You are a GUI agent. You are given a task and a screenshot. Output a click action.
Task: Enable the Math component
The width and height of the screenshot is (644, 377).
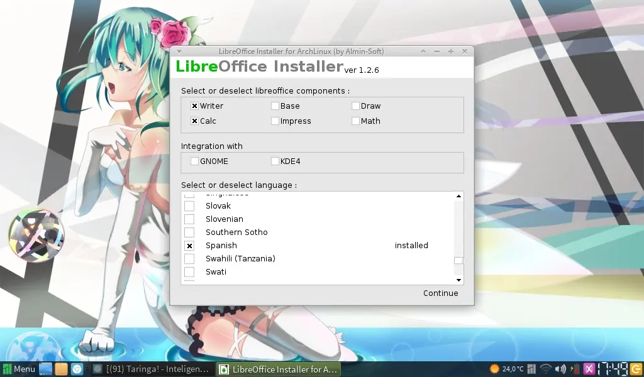[355, 121]
